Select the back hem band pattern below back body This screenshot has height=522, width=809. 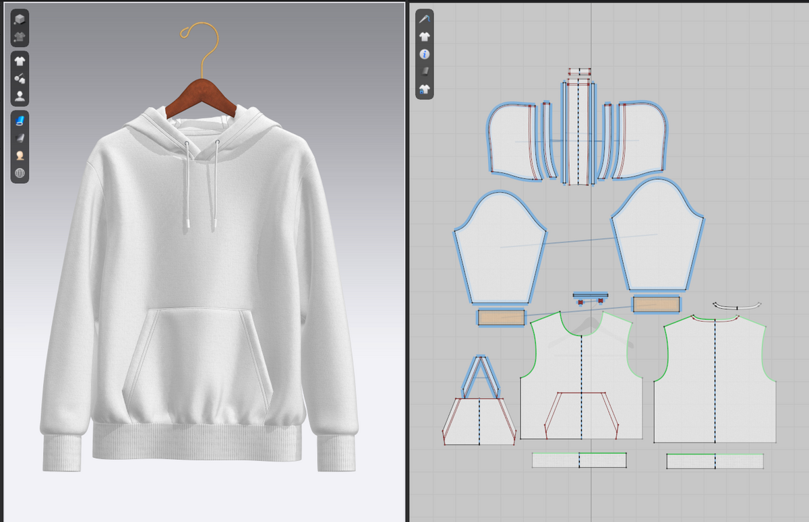pos(715,461)
